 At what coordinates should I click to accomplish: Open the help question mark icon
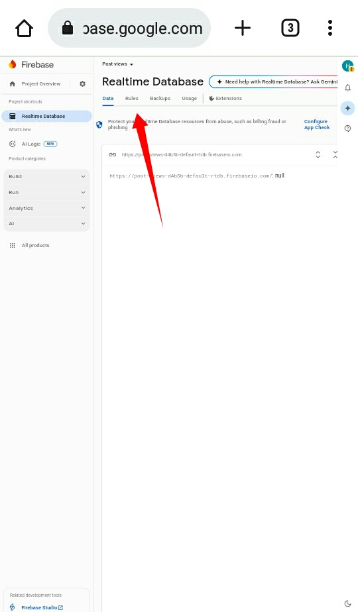click(x=347, y=128)
